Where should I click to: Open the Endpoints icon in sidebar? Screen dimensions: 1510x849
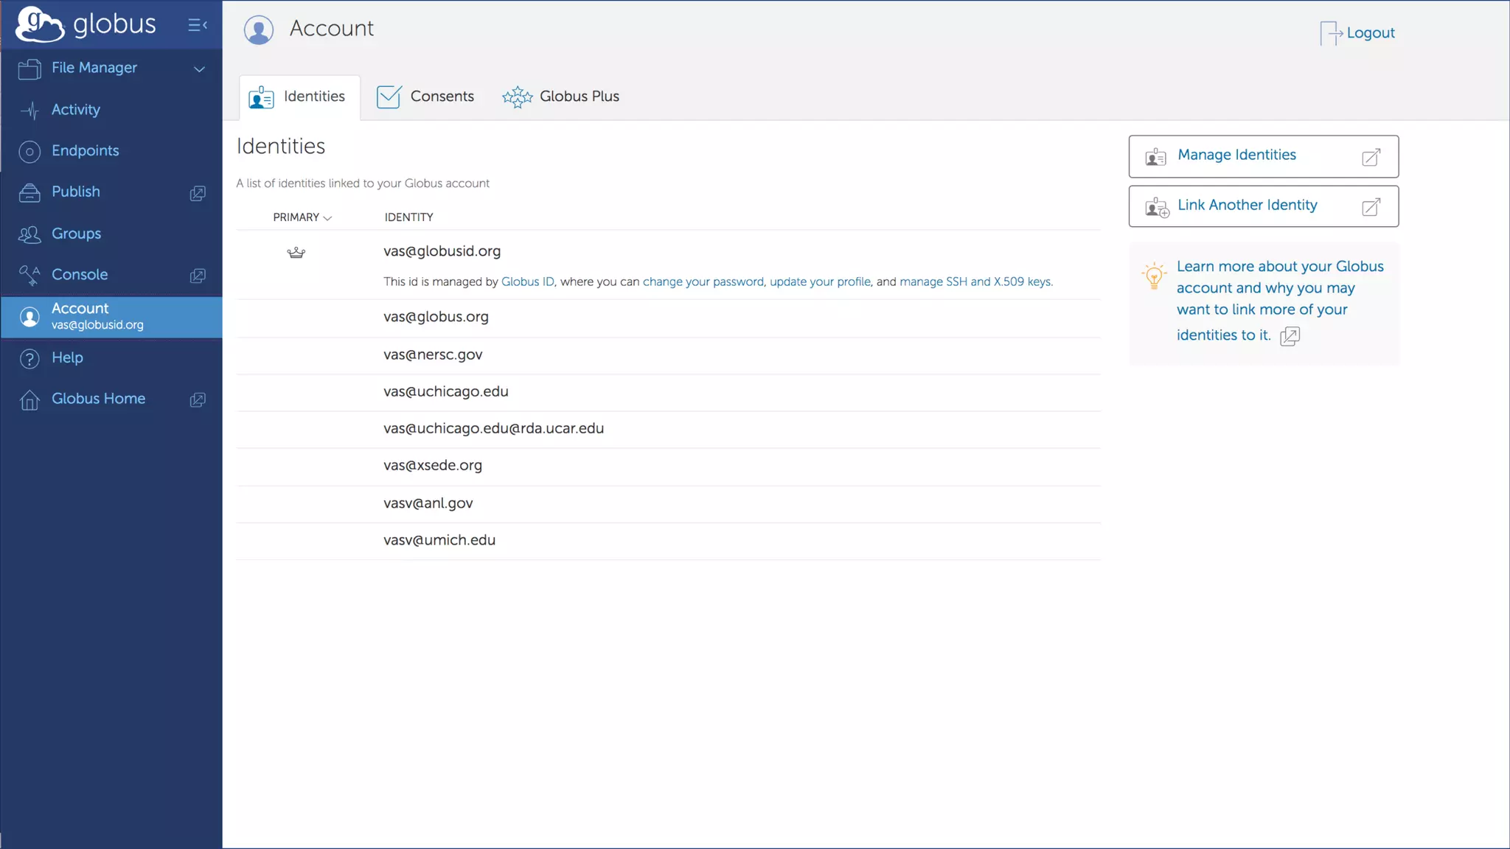(x=29, y=151)
